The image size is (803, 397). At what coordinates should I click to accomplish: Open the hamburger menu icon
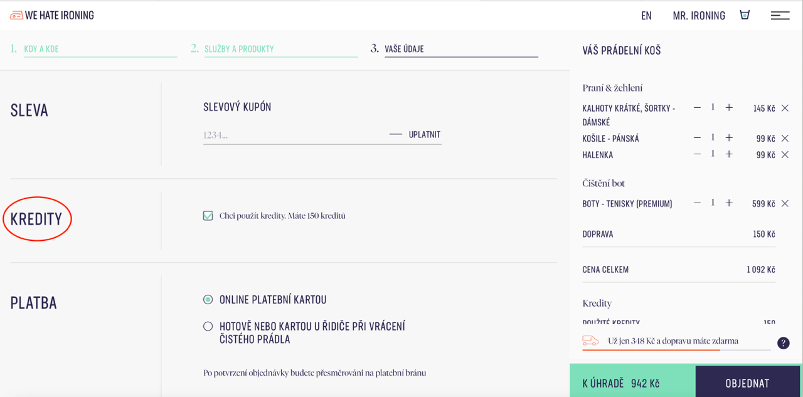coord(780,16)
